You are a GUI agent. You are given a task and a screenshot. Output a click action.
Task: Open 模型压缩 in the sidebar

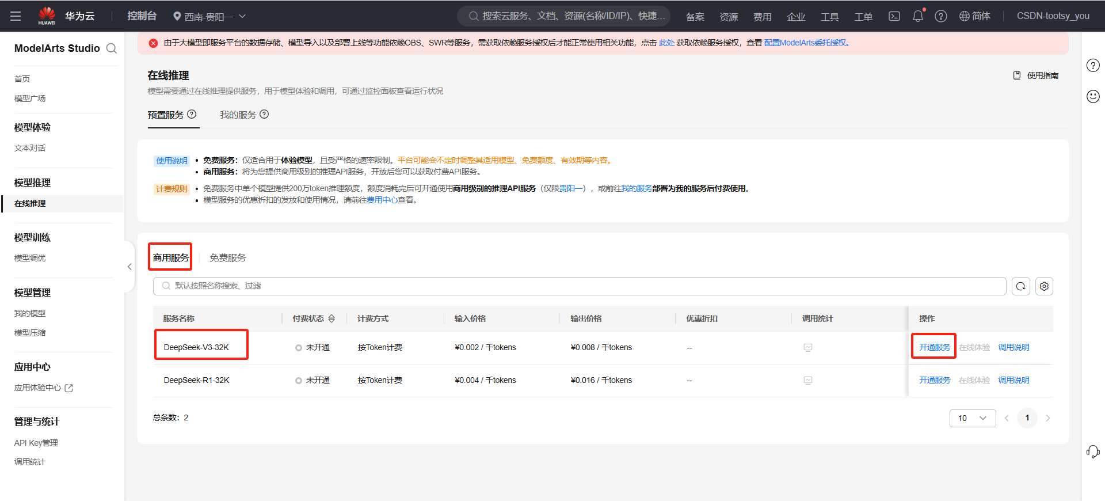click(30, 333)
